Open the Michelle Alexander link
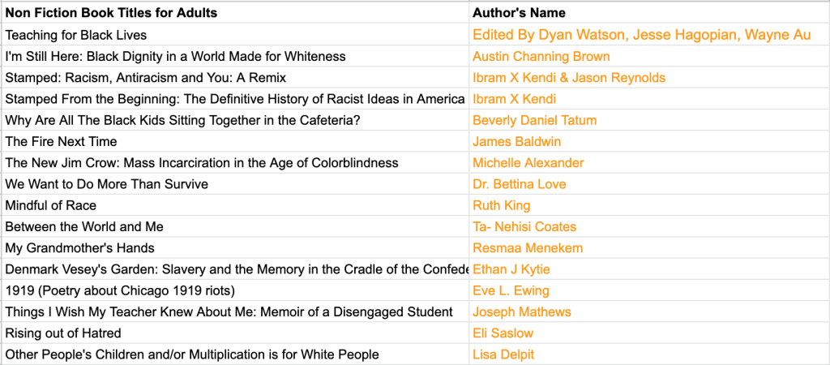Screen dimensions: 830x365 click(528, 163)
